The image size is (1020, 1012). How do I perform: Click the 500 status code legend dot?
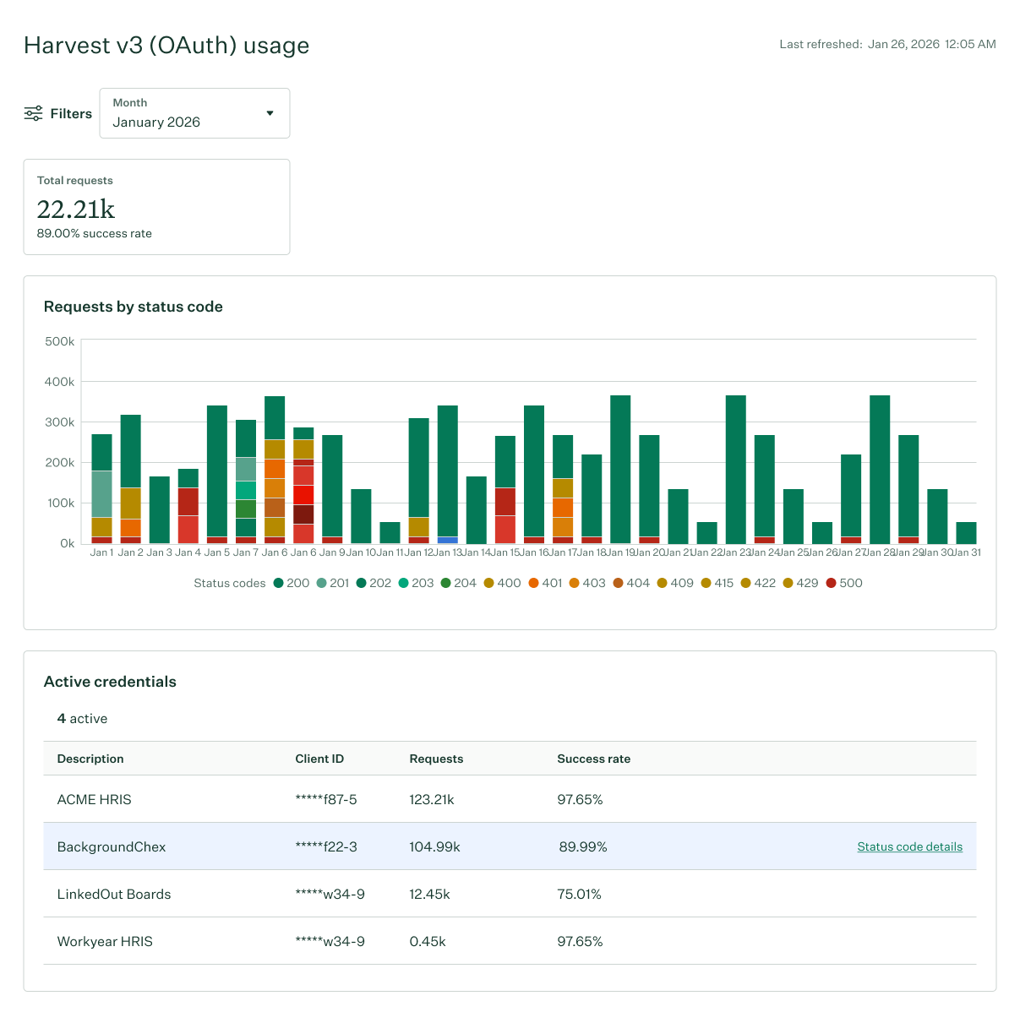831,583
